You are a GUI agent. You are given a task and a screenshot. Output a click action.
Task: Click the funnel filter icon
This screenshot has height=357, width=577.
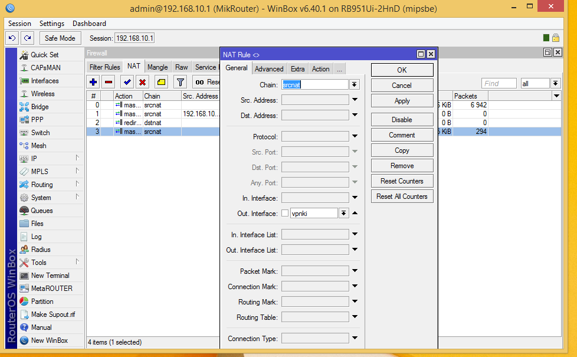[181, 82]
